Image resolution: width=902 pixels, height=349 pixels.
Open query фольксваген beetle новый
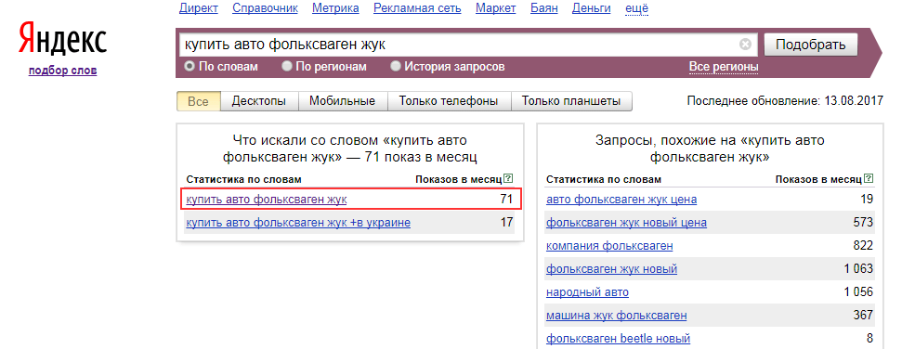[x=618, y=339]
